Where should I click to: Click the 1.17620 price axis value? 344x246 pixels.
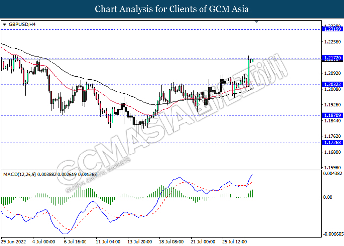coord(332,136)
